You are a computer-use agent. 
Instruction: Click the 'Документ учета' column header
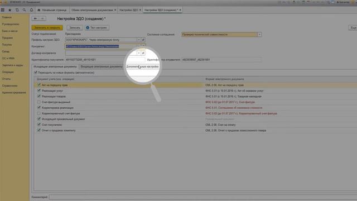coord(56,79)
